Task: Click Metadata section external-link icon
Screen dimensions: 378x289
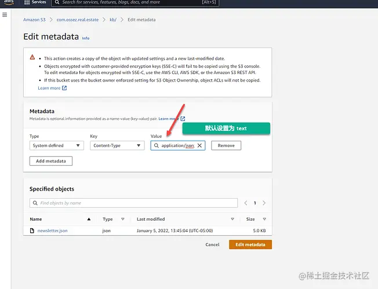Action: tap(183, 119)
